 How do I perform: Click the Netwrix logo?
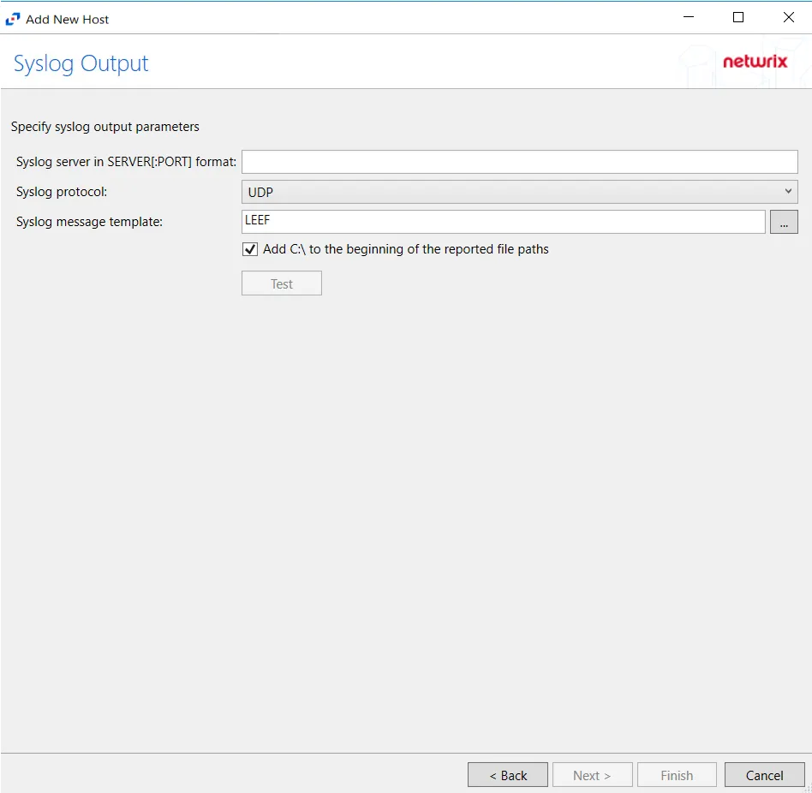[x=755, y=62]
